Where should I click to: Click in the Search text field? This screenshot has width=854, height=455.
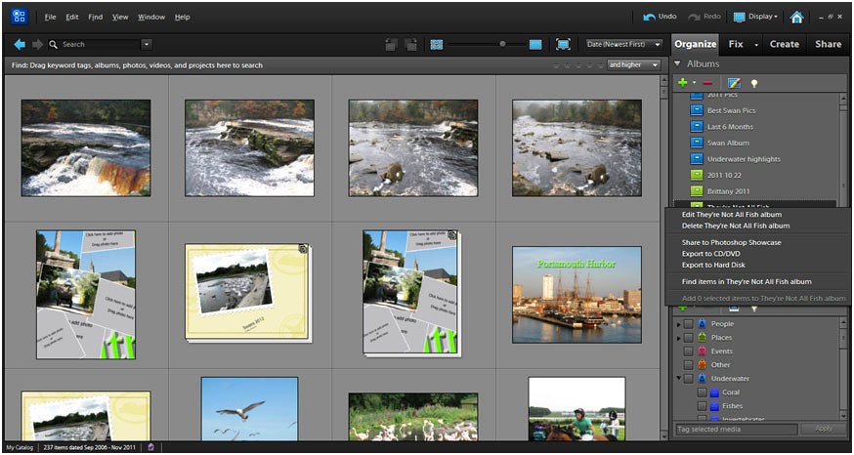pyautogui.click(x=101, y=45)
